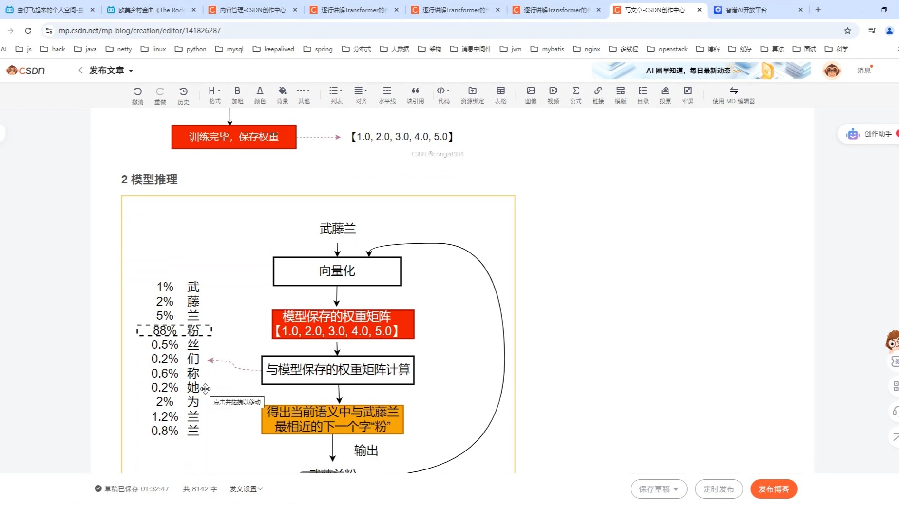899x505 pixels.
Task: Click the AI圈早知道 banner
Action: click(701, 71)
